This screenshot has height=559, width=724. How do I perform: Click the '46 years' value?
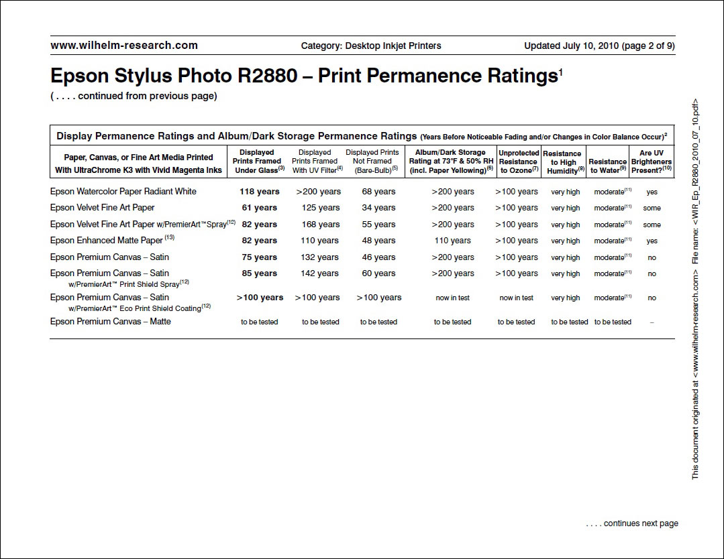pos(378,257)
